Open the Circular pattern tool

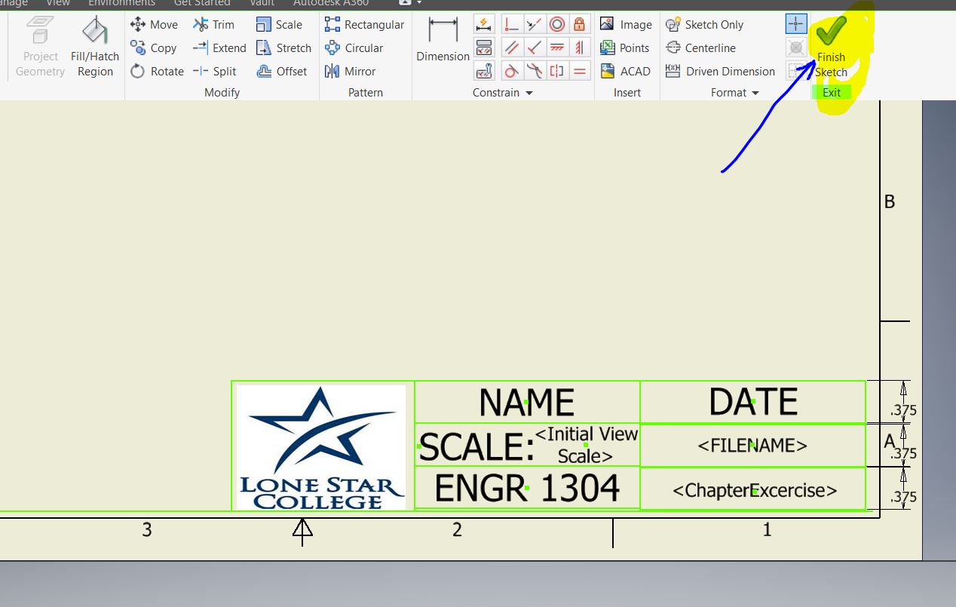point(363,48)
